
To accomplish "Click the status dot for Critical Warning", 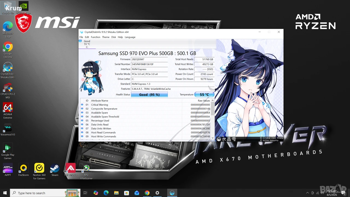I will tap(82, 105).
